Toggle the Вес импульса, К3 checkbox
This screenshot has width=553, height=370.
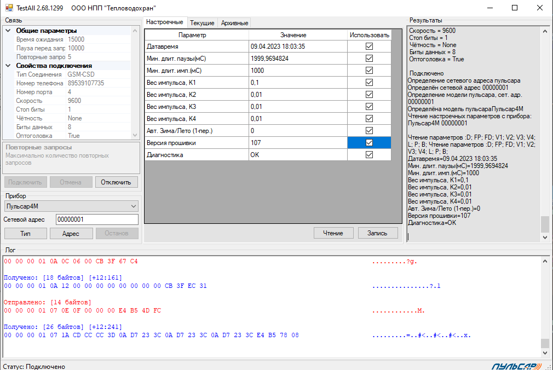click(369, 107)
